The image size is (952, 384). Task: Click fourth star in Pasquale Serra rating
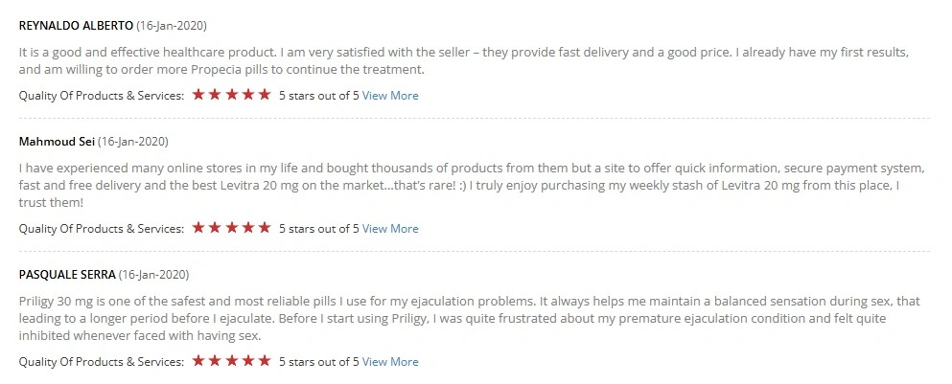pyautogui.click(x=247, y=361)
